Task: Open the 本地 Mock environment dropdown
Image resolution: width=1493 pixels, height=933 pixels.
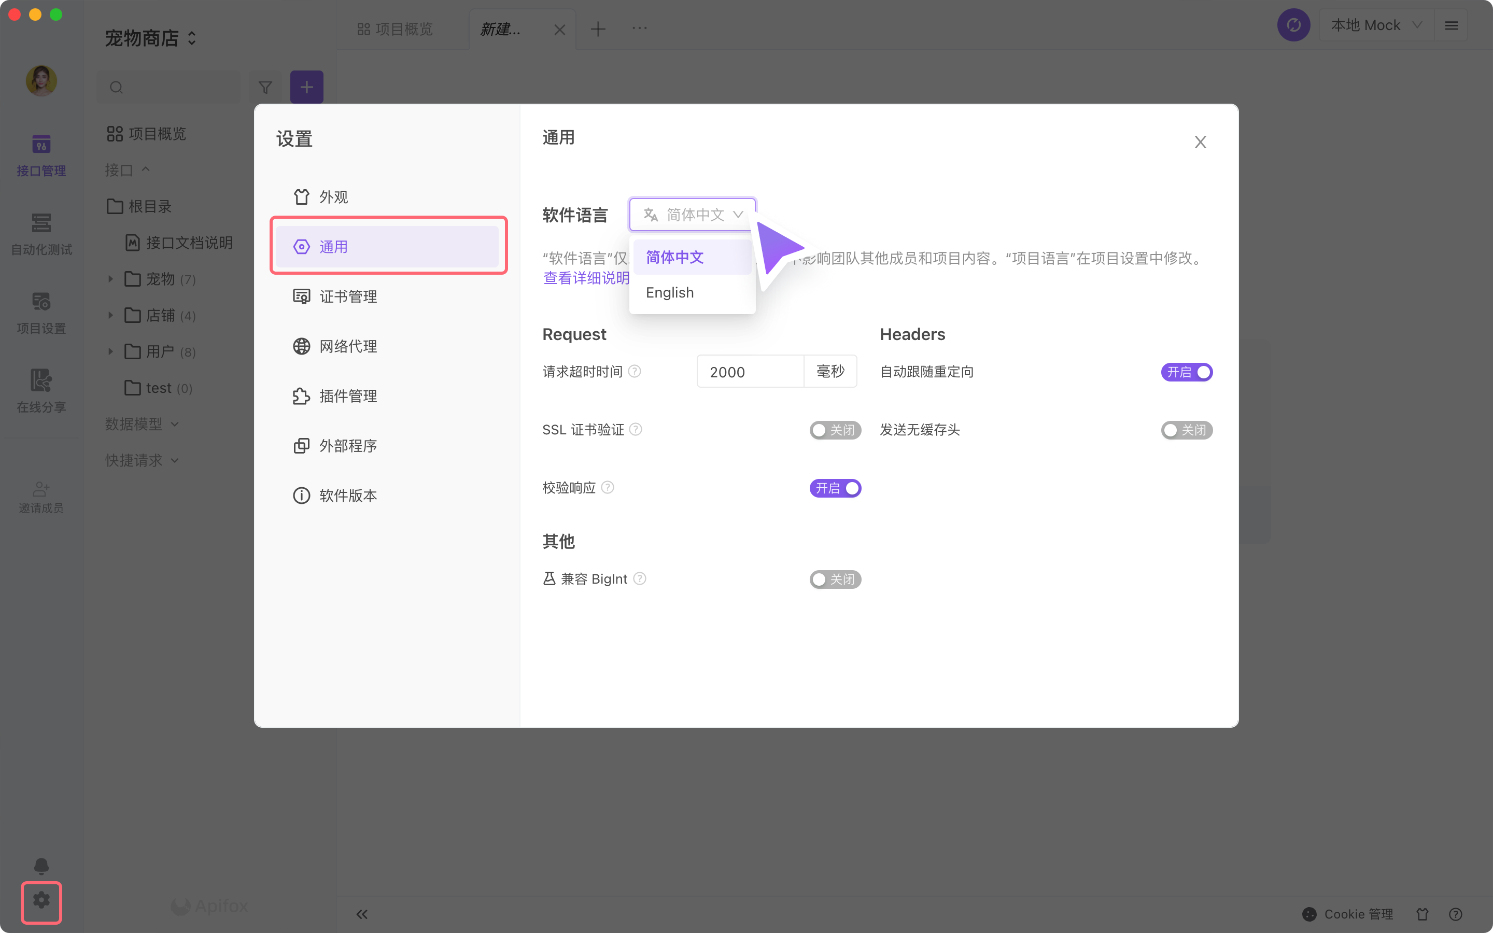Action: (1376, 25)
